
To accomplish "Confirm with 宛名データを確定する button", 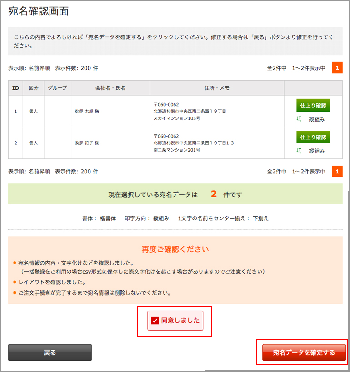I will (x=304, y=352).
